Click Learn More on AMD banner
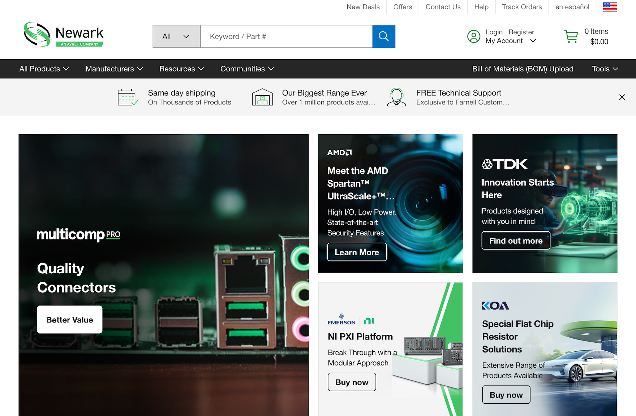636x416 pixels. coord(357,252)
